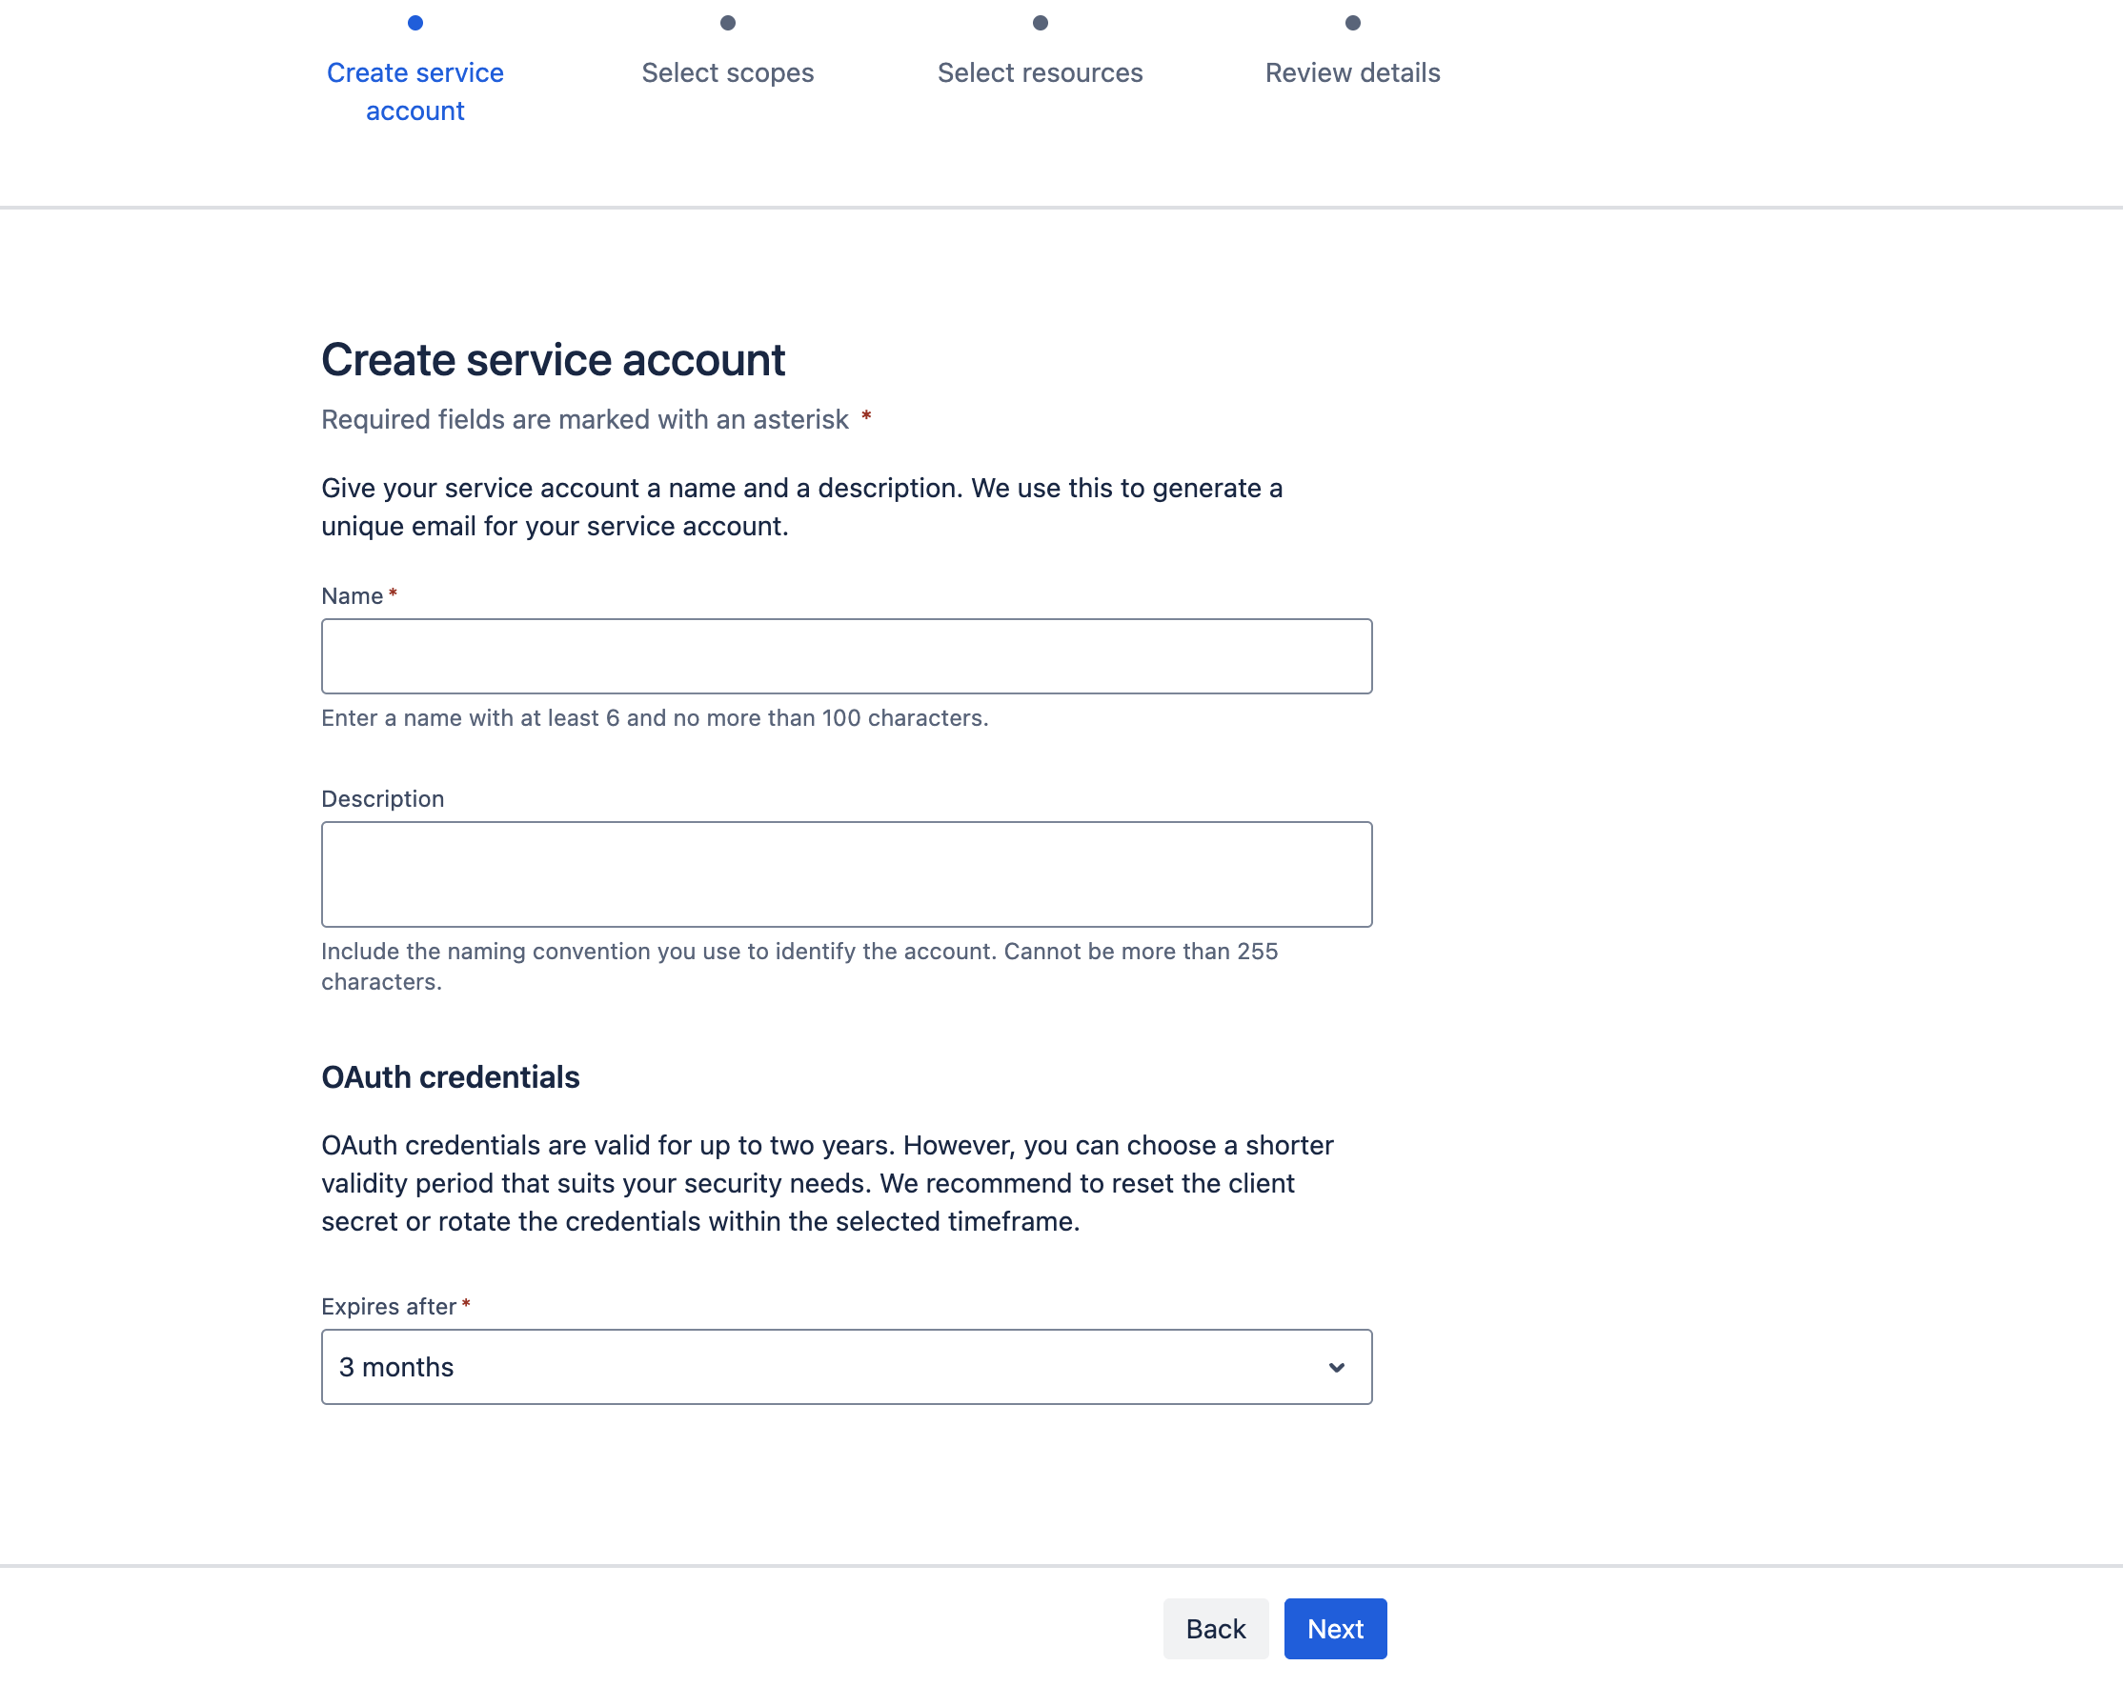Screen dimensions: 2123x1686
Task: Expand the credential validity period selector
Action: tap(847, 1367)
